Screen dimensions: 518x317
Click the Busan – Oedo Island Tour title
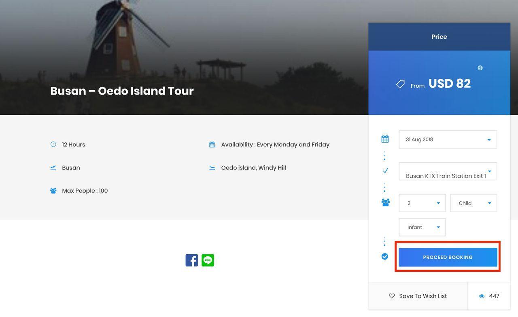point(122,91)
